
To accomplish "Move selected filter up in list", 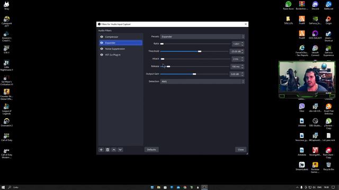I will coord(114,150).
